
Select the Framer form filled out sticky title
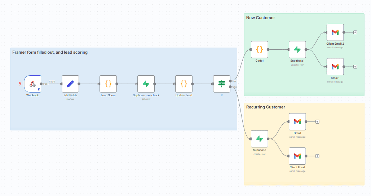pyautogui.click(x=50, y=52)
